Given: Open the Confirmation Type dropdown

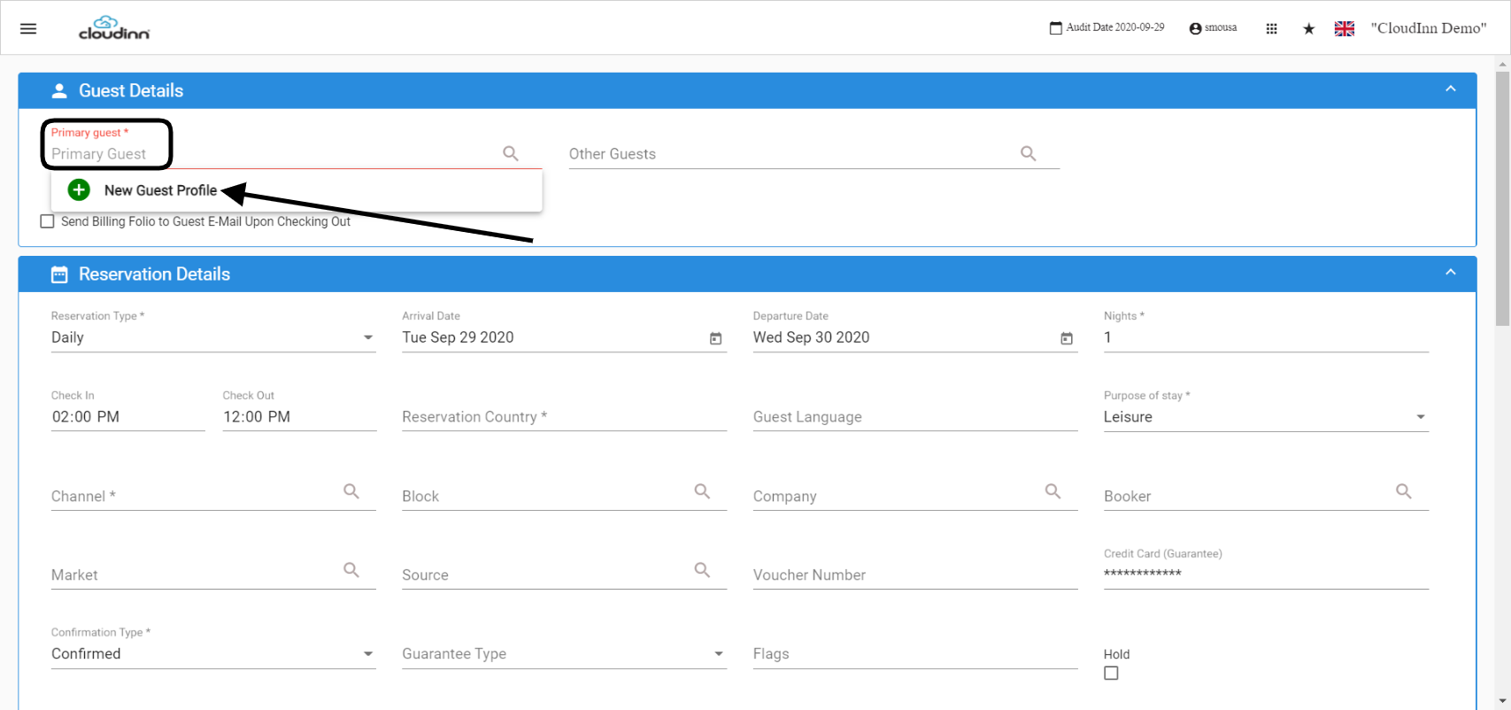Looking at the screenshot, I should tap(213, 654).
